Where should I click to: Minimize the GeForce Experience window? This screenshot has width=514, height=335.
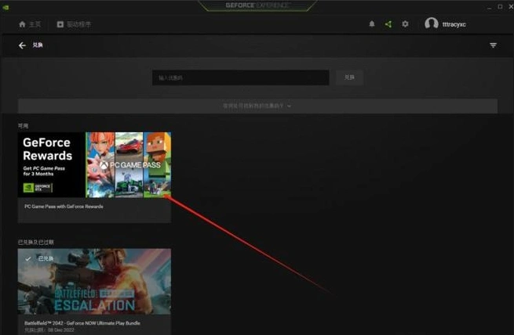point(489,7)
